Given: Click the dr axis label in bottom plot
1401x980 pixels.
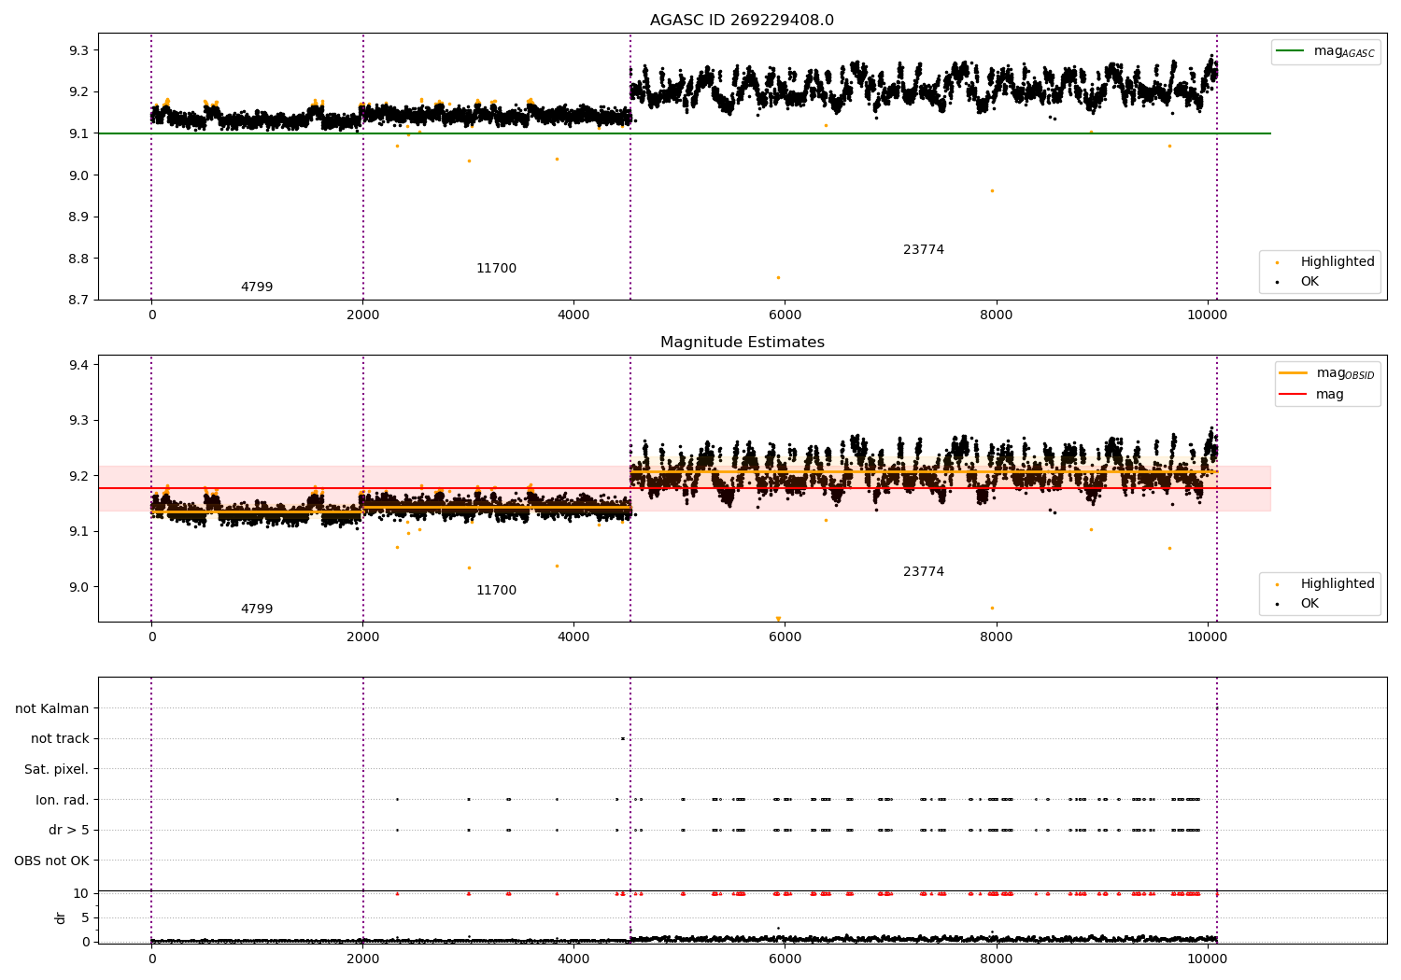Looking at the screenshot, I should click(x=61, y=917).
